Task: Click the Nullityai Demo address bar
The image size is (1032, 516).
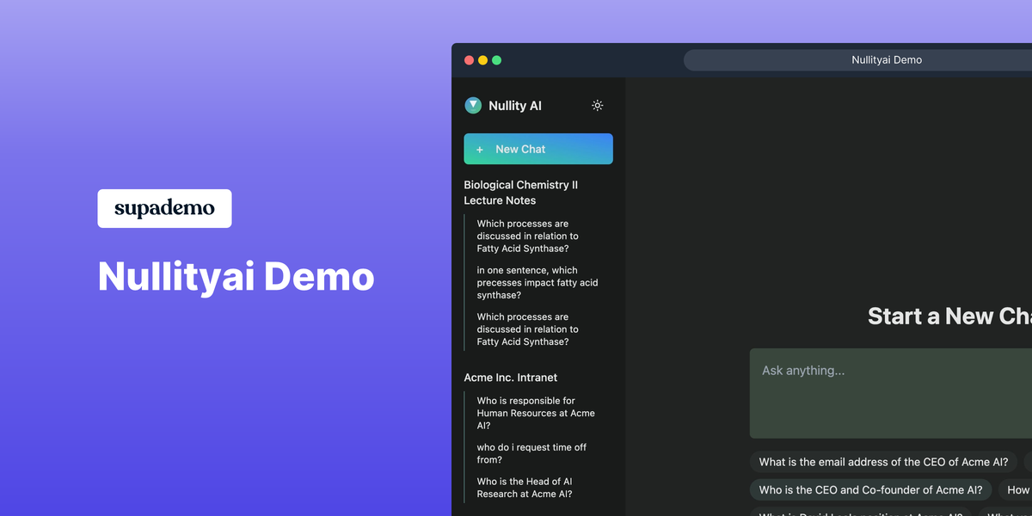Action: pos(857,60)
